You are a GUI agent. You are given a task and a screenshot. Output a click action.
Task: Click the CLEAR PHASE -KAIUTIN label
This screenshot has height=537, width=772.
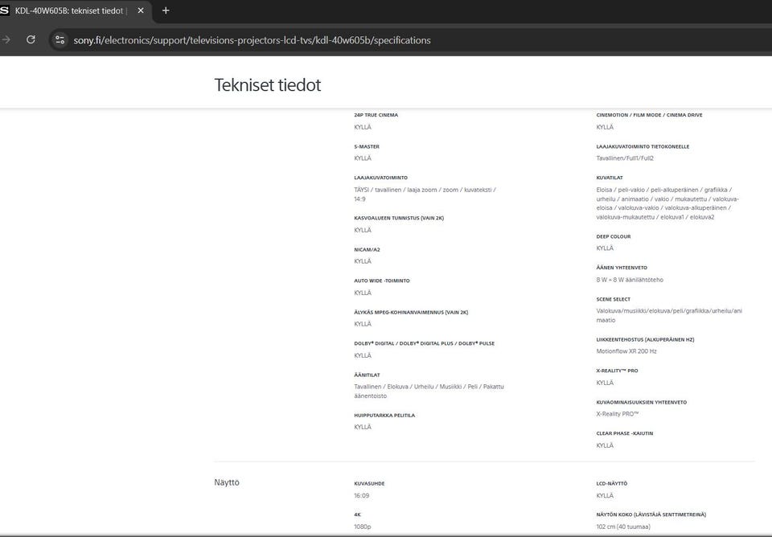[625, 433]
